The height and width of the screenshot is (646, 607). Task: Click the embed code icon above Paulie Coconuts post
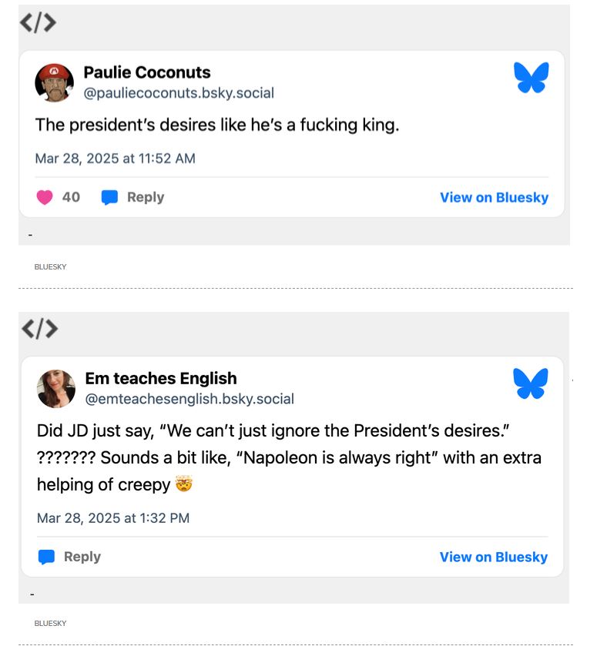point(39,23)
